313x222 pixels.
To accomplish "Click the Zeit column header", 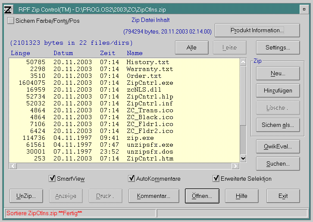I will [x=108, y=53].
